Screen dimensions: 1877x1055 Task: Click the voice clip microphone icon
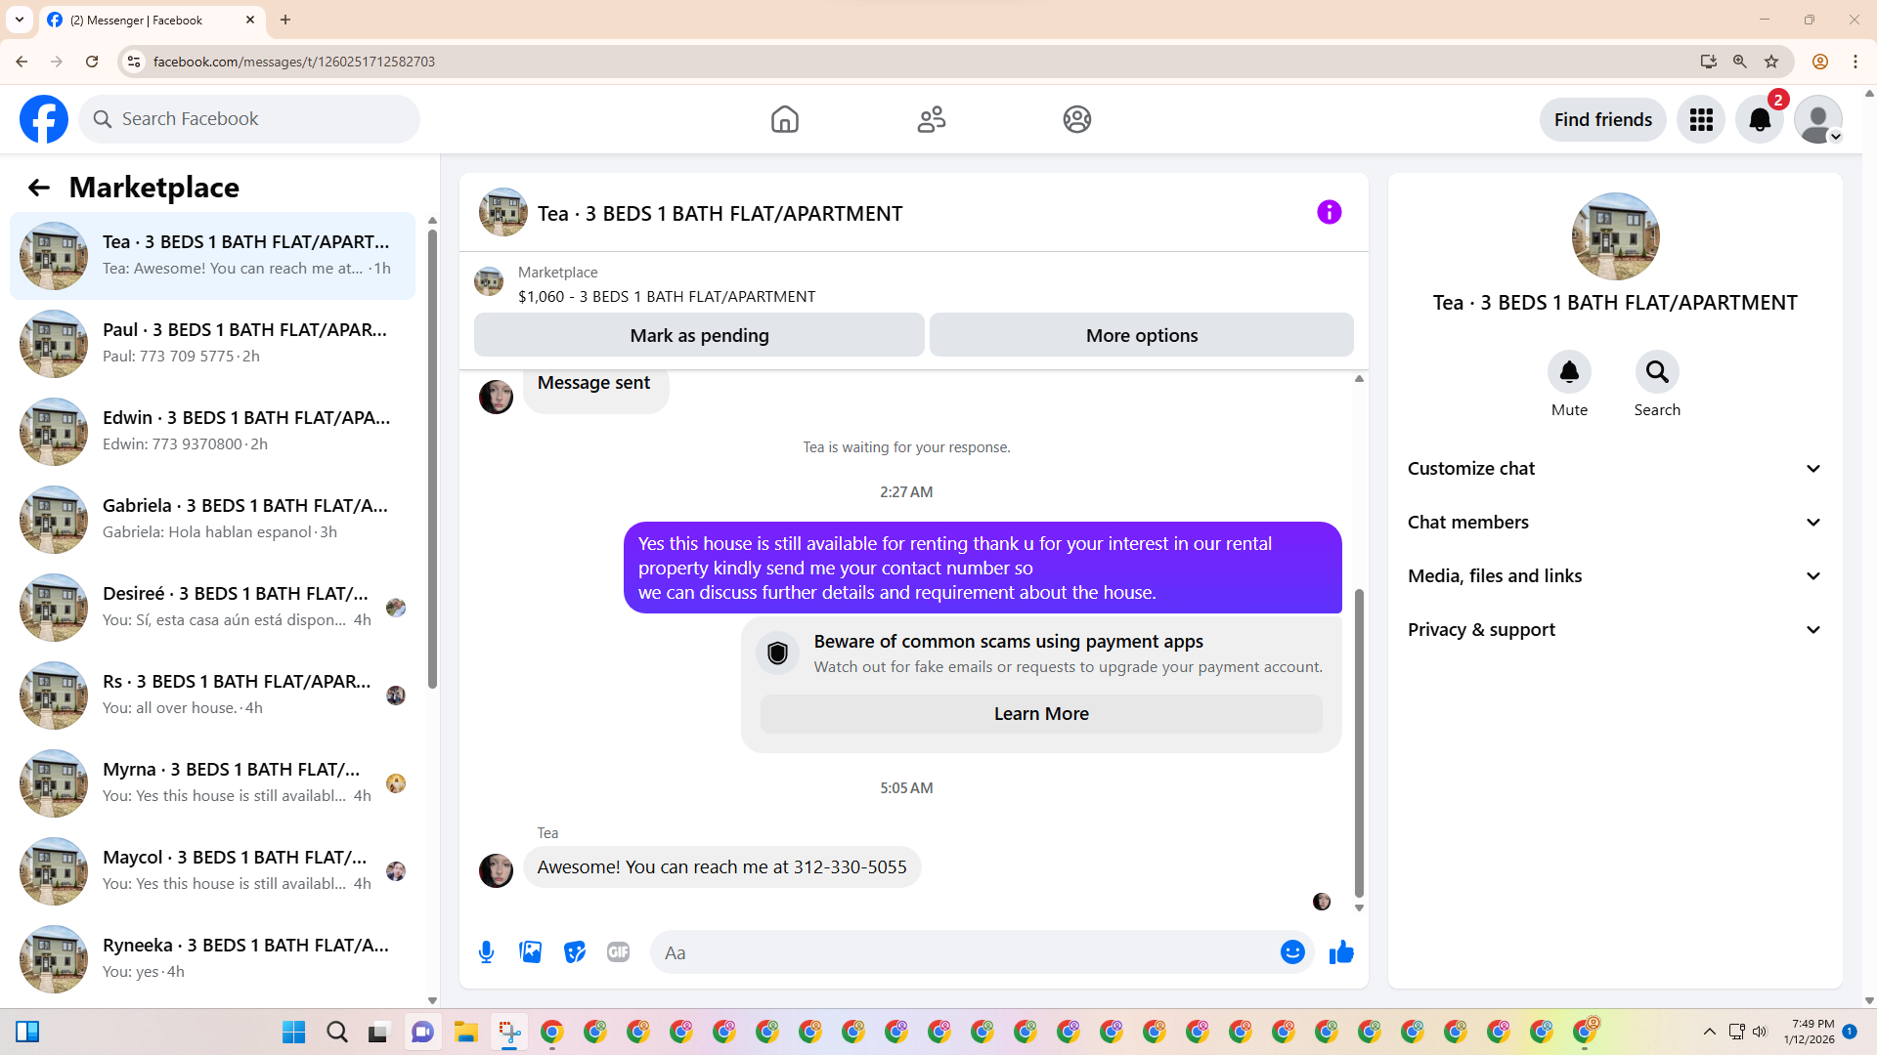(x=486, y=952)
